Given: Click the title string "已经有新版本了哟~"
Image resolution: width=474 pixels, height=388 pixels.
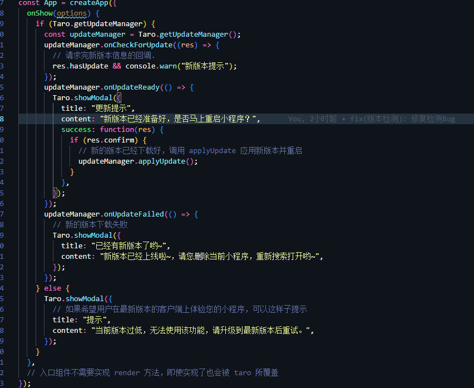Looking at the screenshot, I should click(x=129, y=246).
